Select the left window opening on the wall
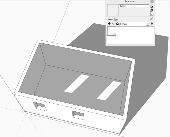The image size is (170, 137). (40, 106)
